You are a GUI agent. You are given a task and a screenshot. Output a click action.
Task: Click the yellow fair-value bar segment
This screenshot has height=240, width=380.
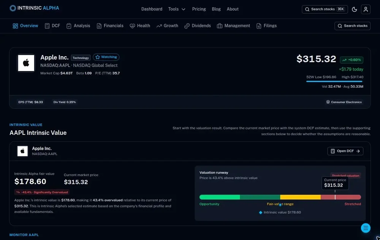pyautogui.click(x=300, y=197)
